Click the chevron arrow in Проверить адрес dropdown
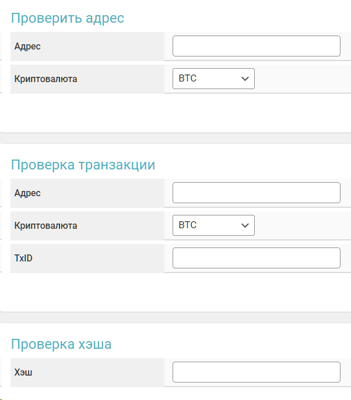This screenshot has height=400, width=351. pos(245,79)
